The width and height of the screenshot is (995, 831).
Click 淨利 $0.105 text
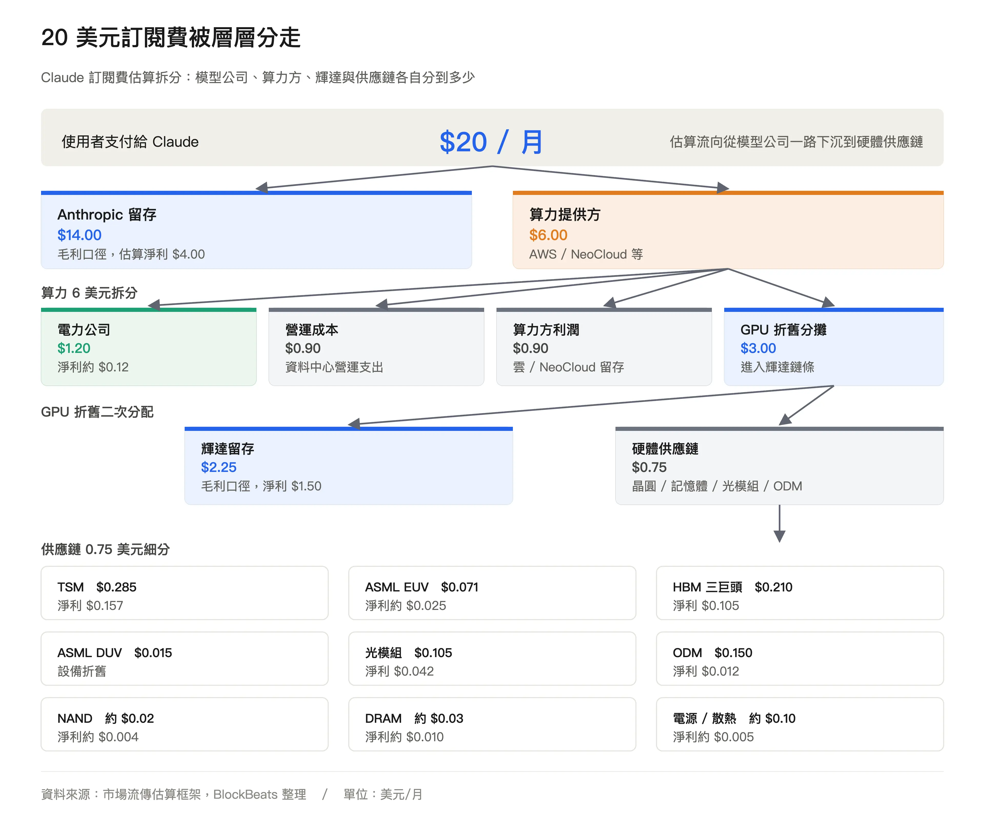[x=706, y=606]
